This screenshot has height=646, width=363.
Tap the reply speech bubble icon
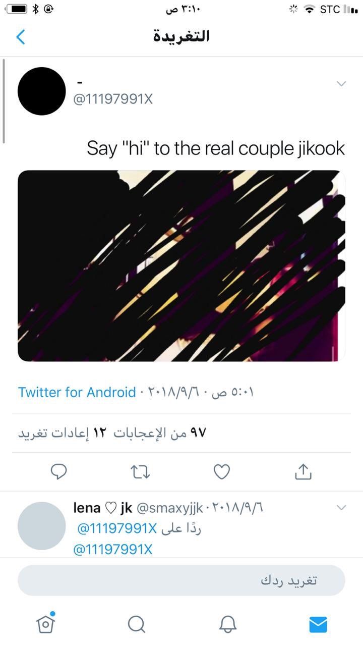click(x=59, y=472)
